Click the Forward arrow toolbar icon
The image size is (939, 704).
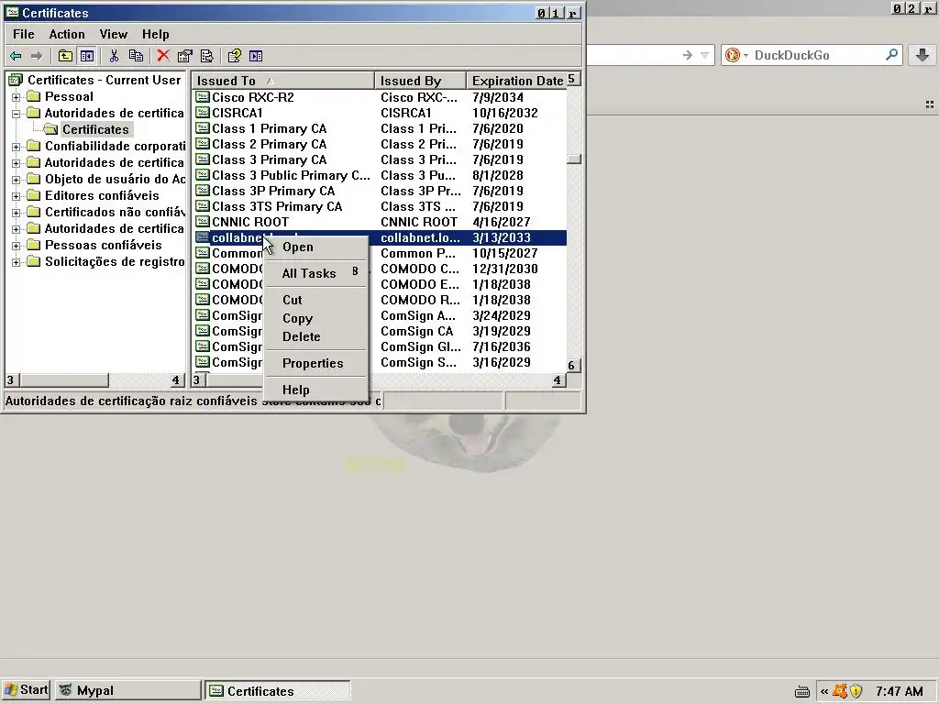[x=37, y=56]
